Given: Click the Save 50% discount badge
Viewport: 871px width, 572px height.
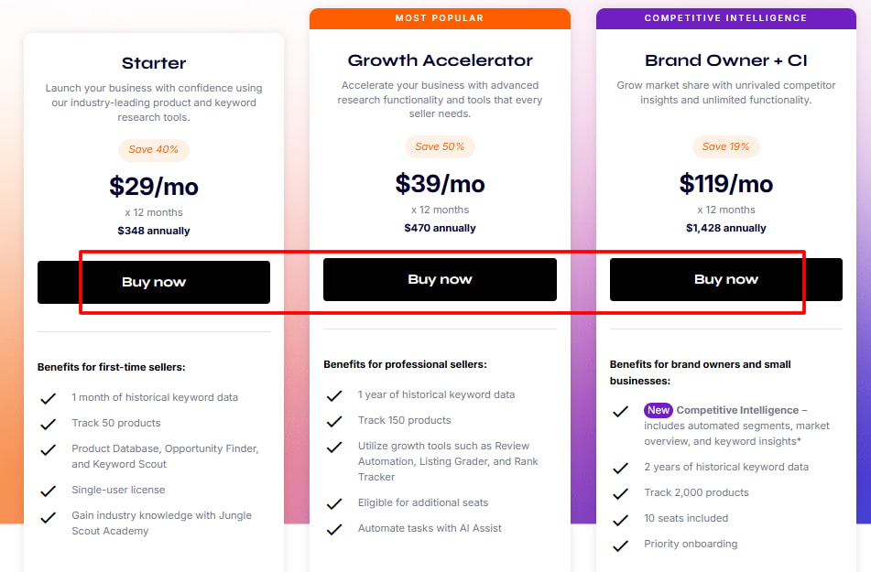Looking at the screenshot, I should [440, 146].
